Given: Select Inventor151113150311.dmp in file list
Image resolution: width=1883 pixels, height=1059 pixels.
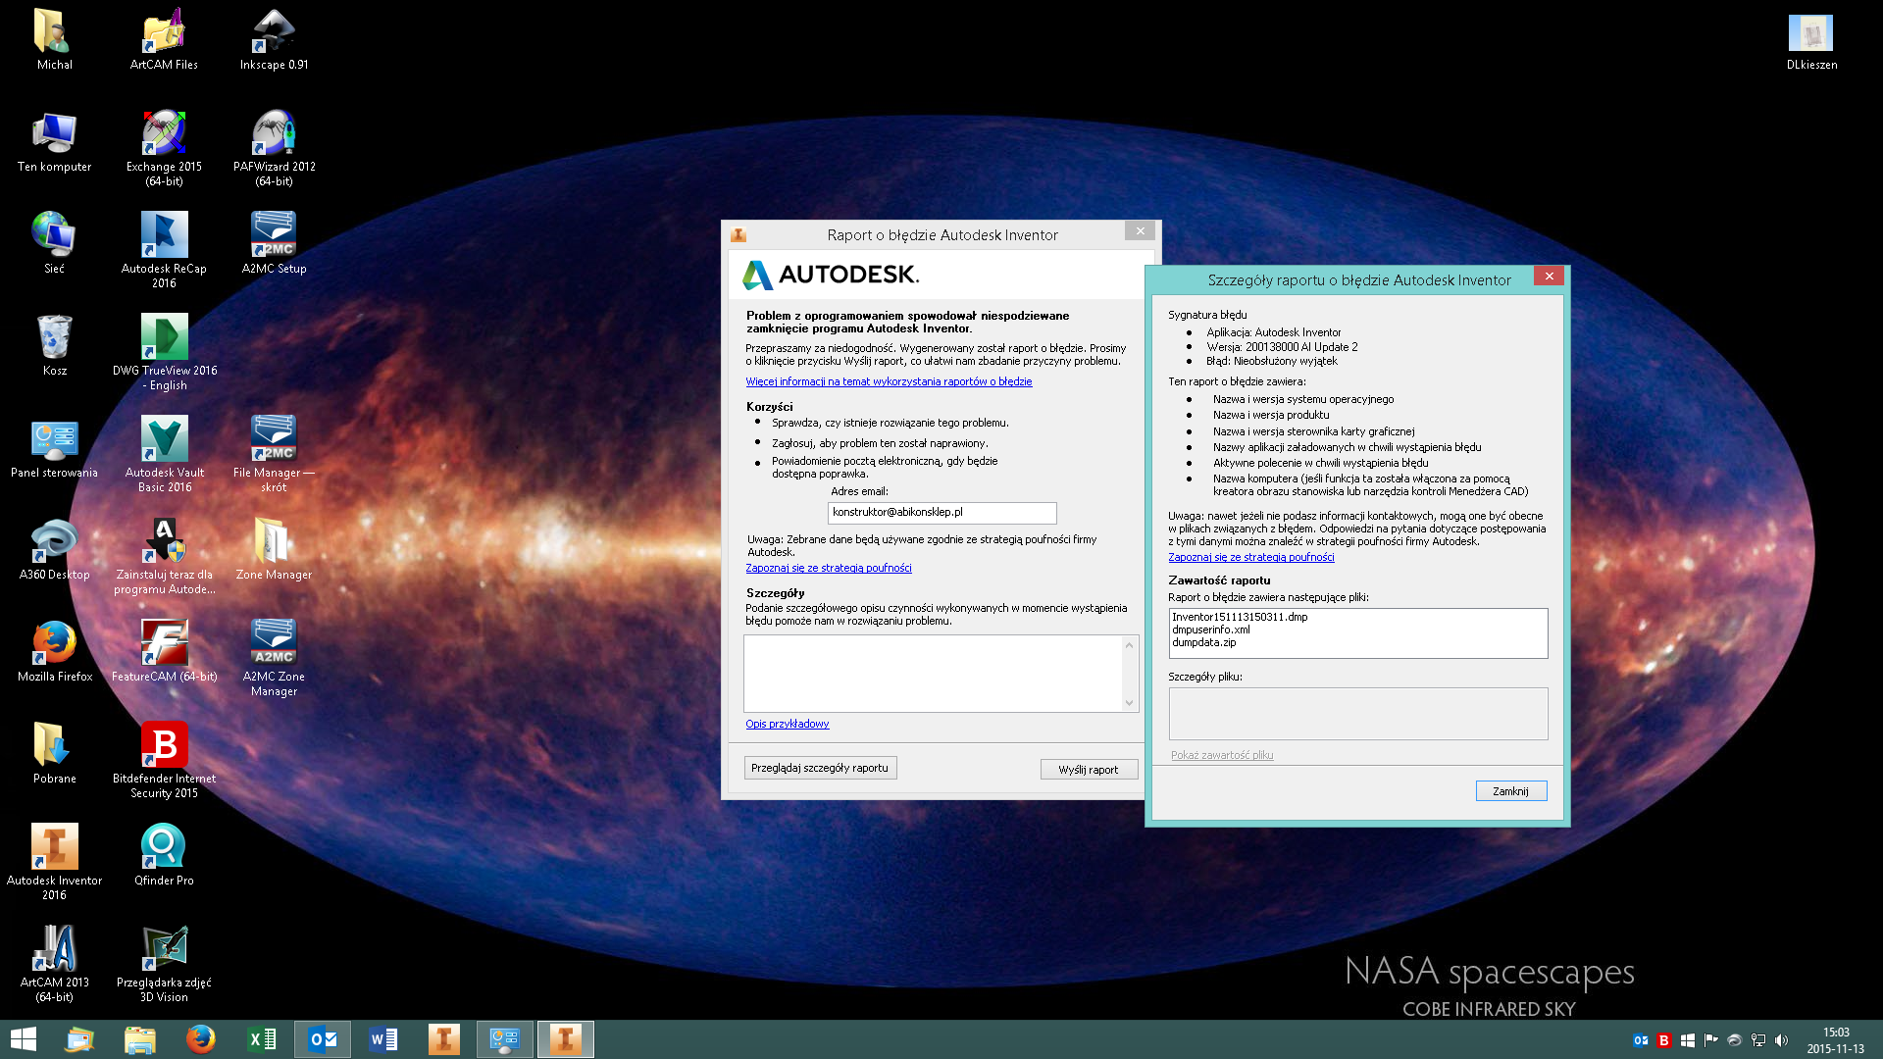Looking at the screenshot, I should pos(1240,617).
